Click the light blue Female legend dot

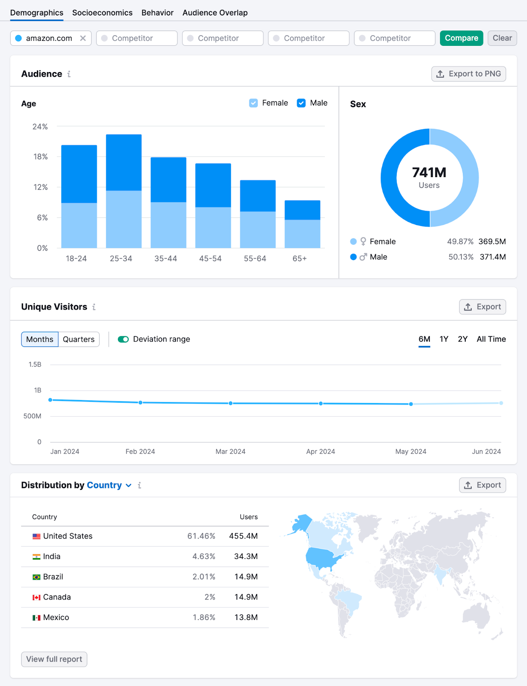[353, 241]
